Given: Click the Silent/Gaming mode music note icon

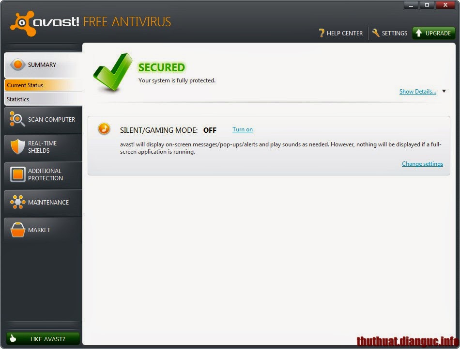Looking at the screenshot, I should coord(104,128).
